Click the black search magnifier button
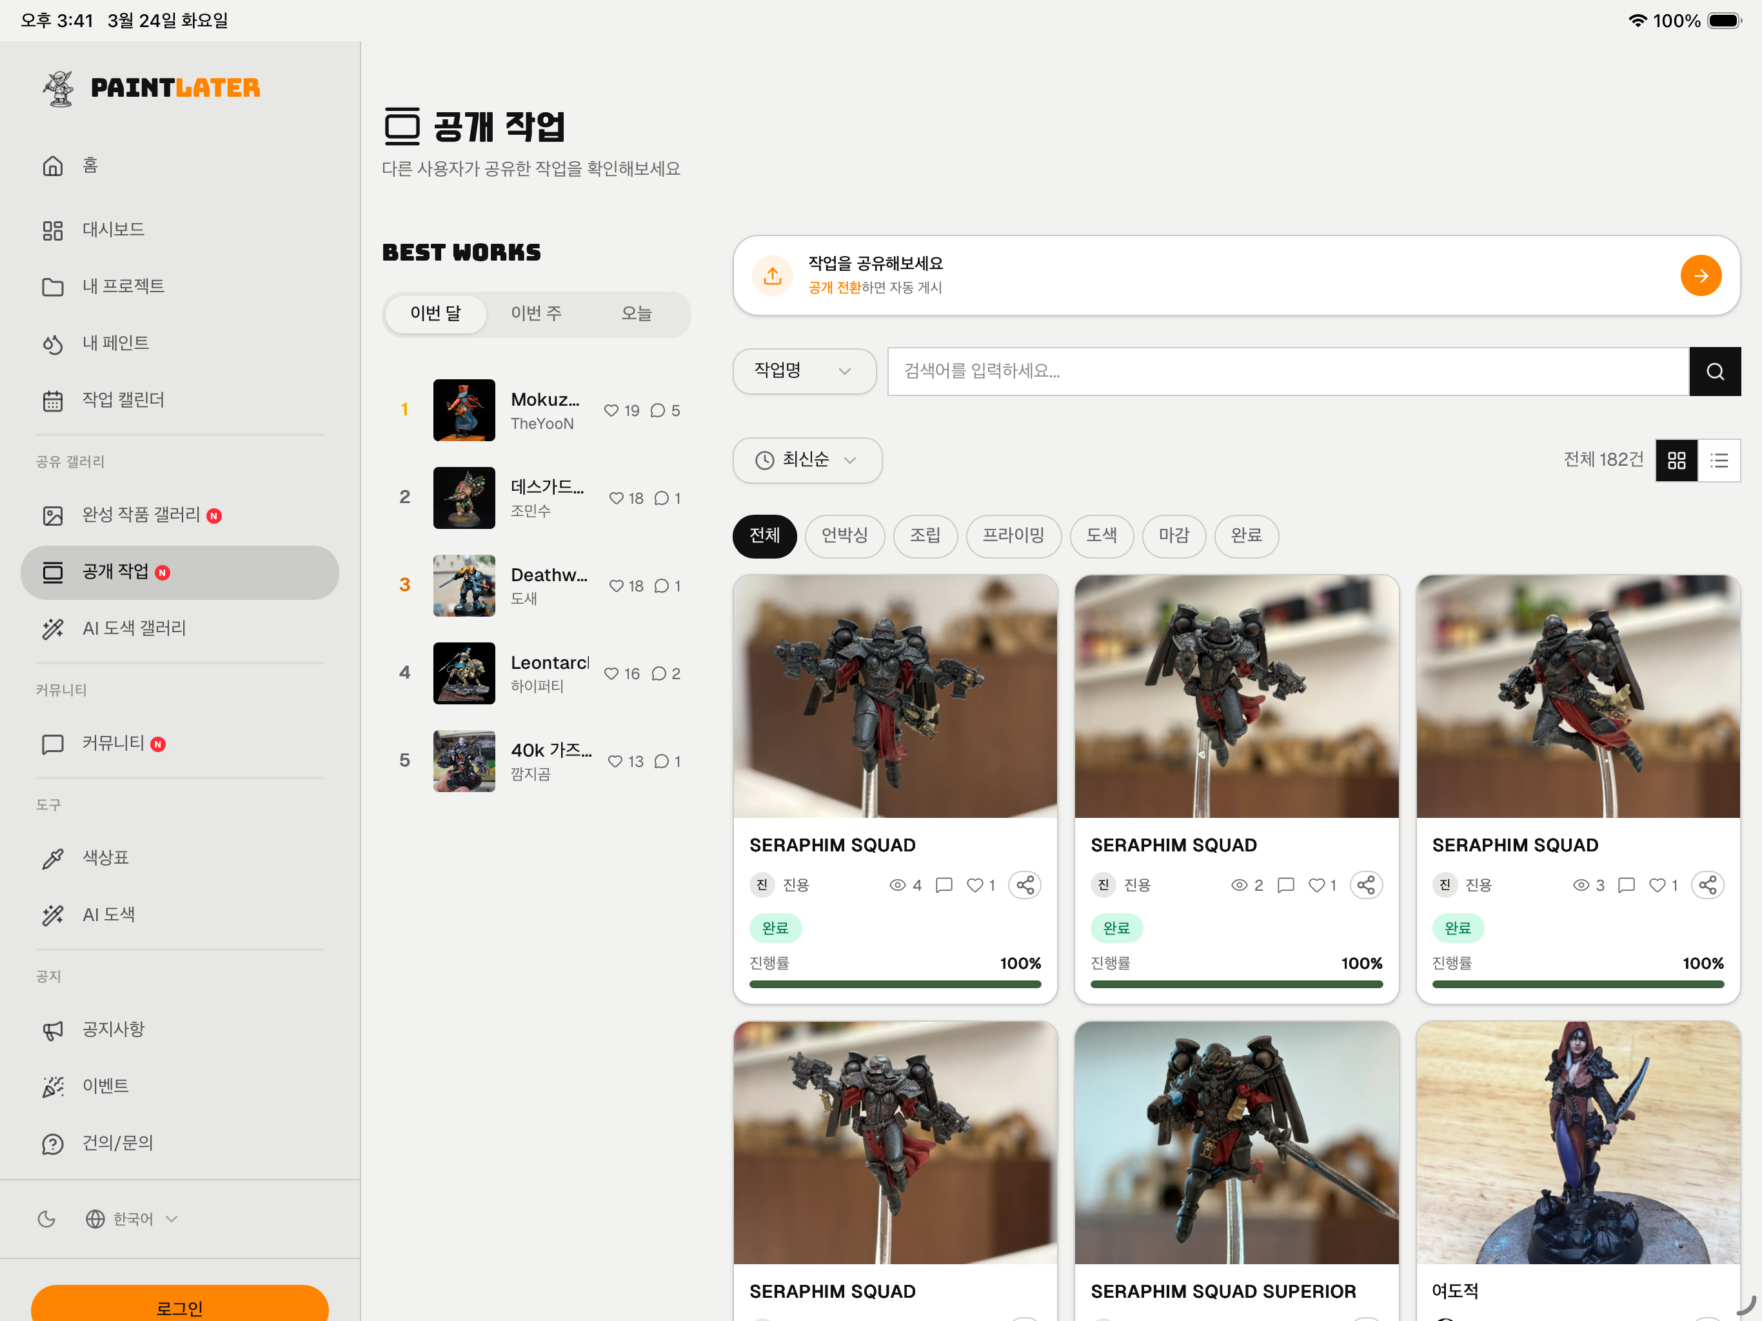The width and height of the screenshot is (1762, 1321). [x=1714, y=372]
